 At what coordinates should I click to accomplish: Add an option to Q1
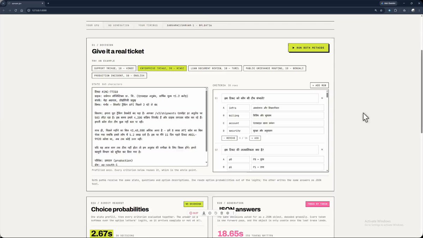[255, 138]
